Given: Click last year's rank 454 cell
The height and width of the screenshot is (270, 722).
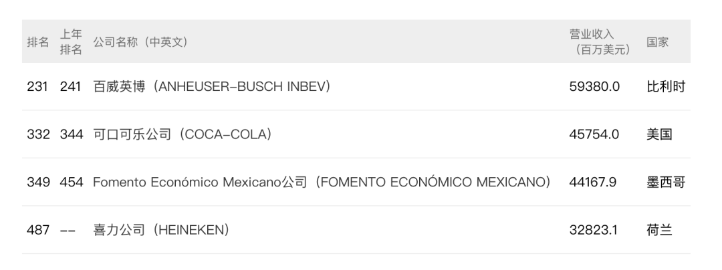Looking at the screenshot, I should [x=71, y=182].
